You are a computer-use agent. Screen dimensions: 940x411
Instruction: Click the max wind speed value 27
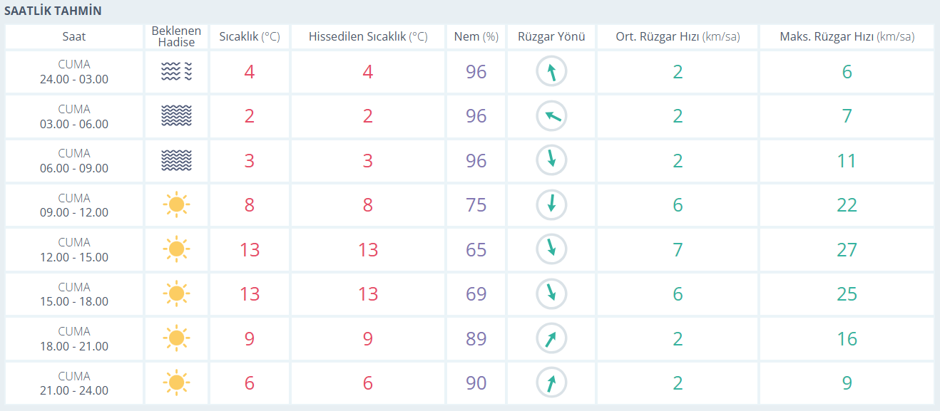click(847, 249)
